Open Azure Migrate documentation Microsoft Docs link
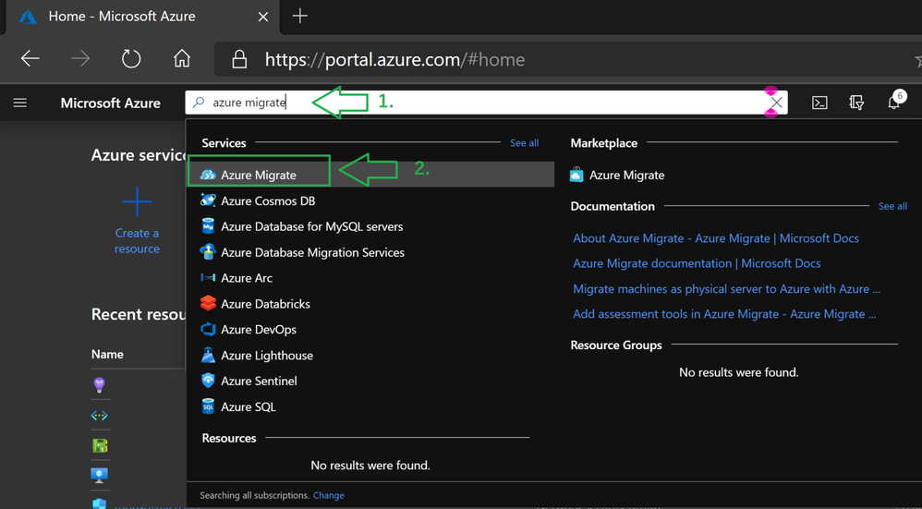Viewport: 922px width, 509px height. [x=697, y=263]
